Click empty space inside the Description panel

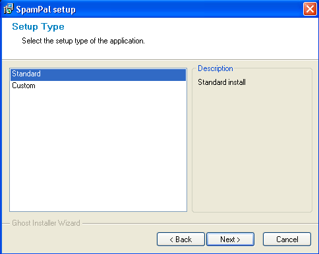[252, 149]
